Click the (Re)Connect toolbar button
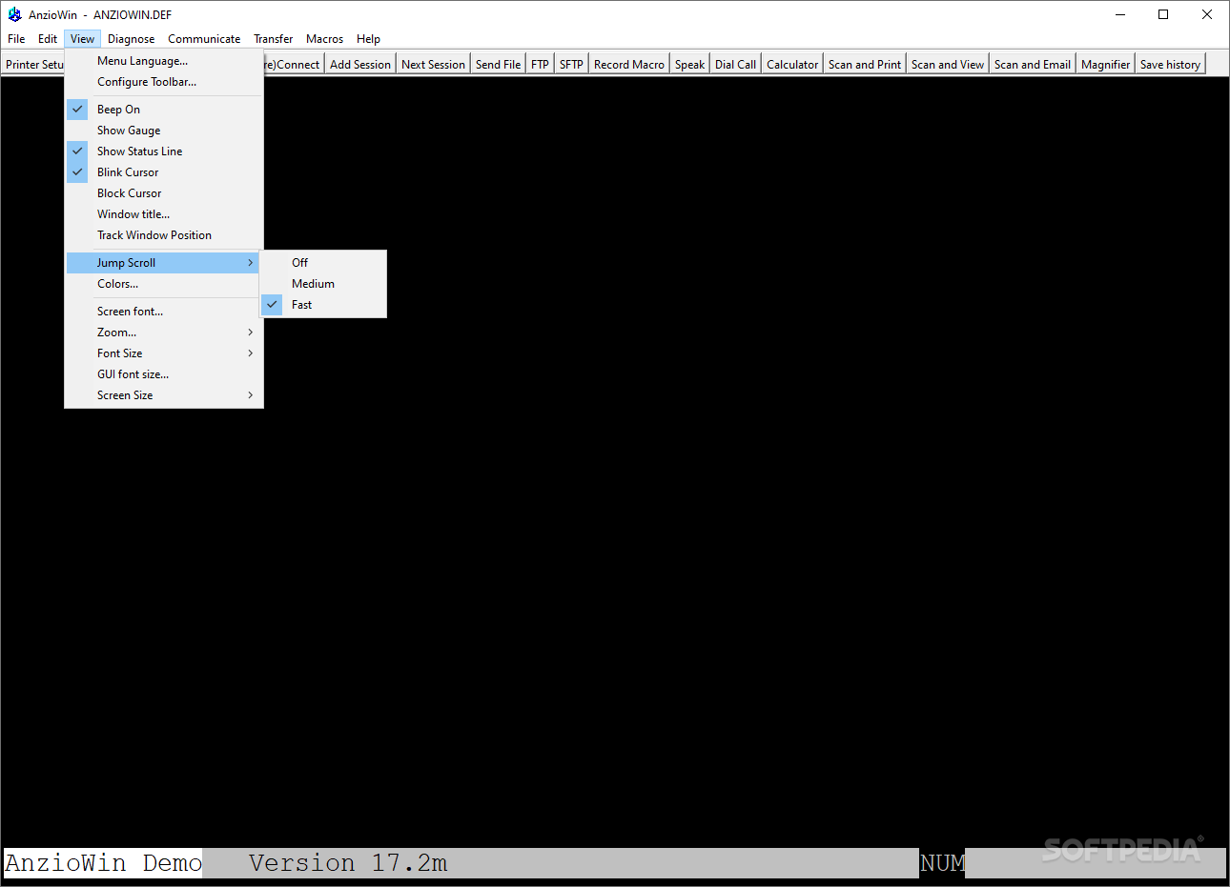Image resolution: width=1230 pixels, height=887 pixels. (294, 65)
